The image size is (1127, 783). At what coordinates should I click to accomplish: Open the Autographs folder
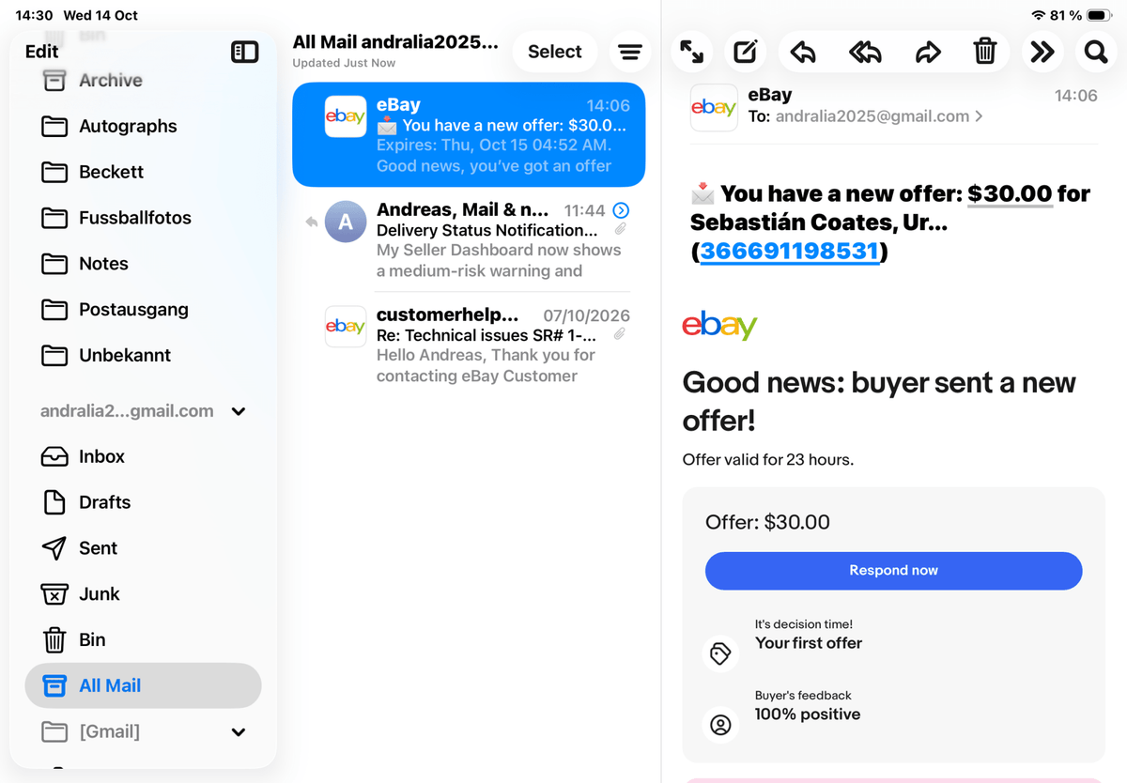coord(144,126)
